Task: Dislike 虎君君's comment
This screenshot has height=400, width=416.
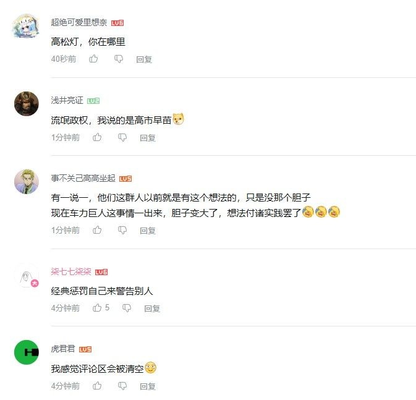Action: (122, 386)
